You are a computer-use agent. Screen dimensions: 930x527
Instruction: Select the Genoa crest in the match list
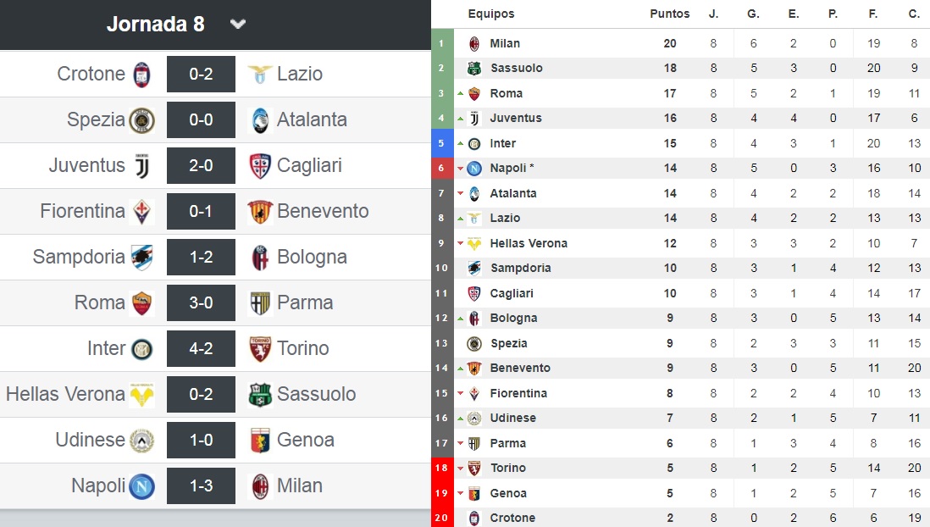click(x=260, y=441)
